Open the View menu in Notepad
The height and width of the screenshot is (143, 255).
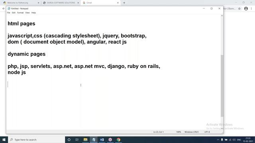pyautogui.click(x=27, y=13)
